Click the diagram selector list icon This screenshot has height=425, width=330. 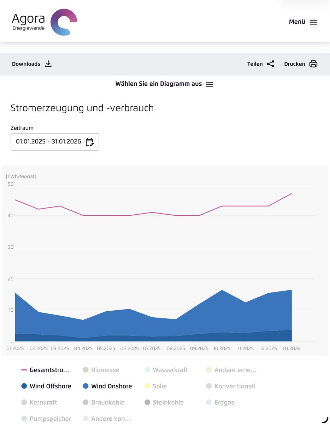coord(210,84)
